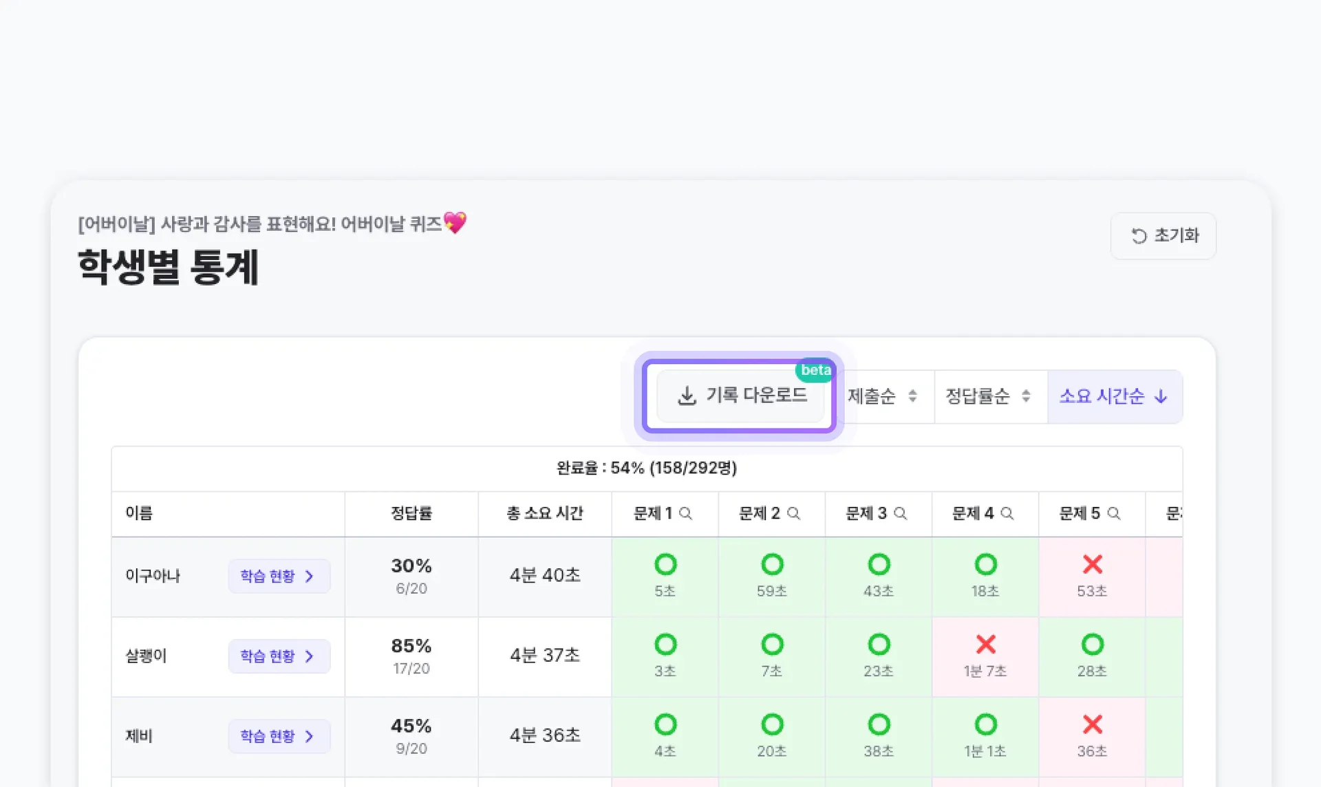Click the completion rate row showing 54%
Viewport: 1321px width, 787px height.
(646, 468)
